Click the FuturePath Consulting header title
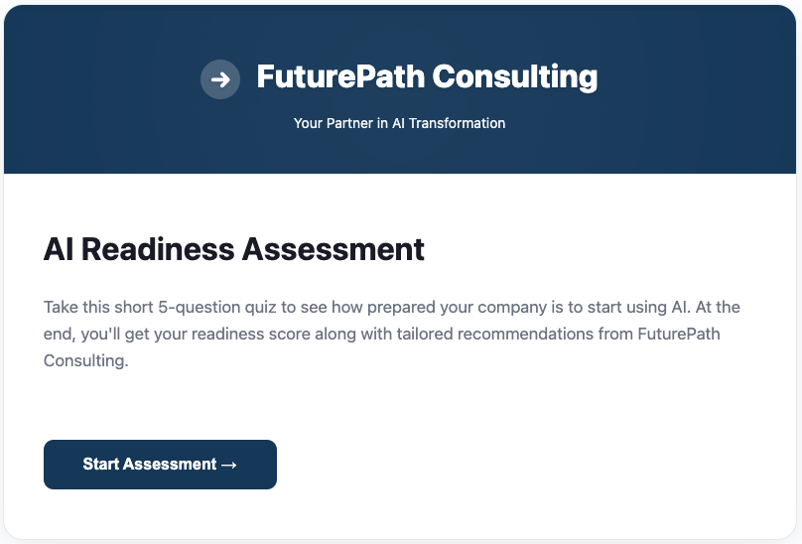Viewport: 802px width, 544px height. click(427, 76)
